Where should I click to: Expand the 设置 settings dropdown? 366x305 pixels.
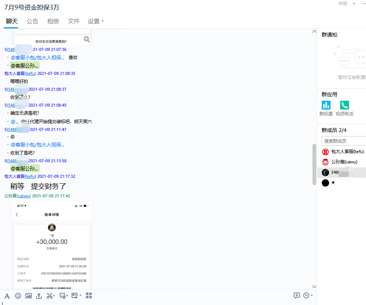[x=96, y=21]
